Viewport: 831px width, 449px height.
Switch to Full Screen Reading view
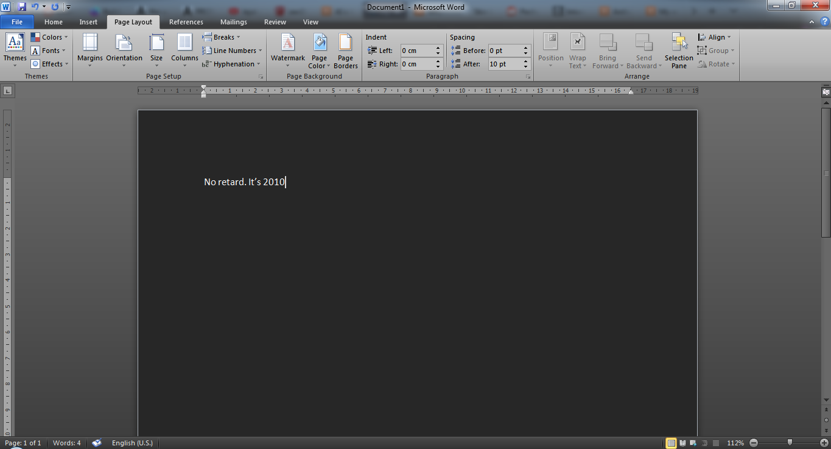point(682,443)
